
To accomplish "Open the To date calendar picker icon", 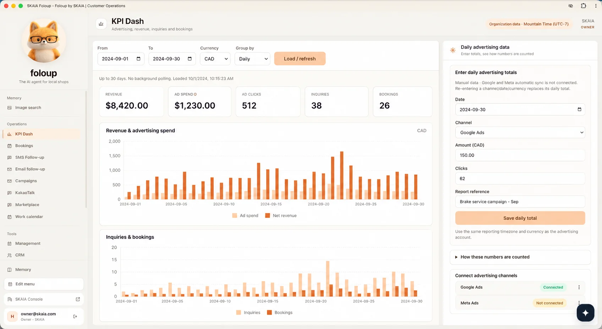I will point(190,59).
